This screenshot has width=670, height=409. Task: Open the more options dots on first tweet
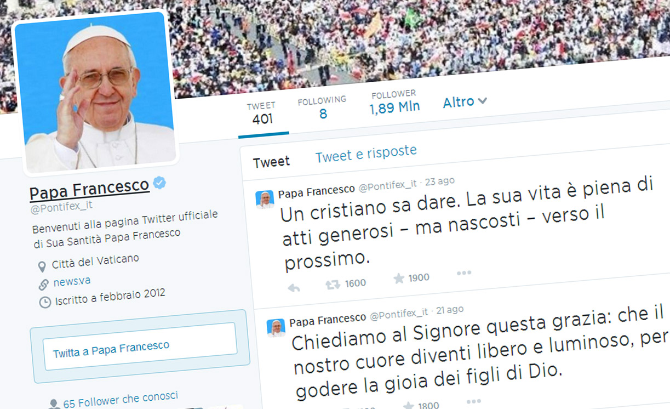[464, 272]
